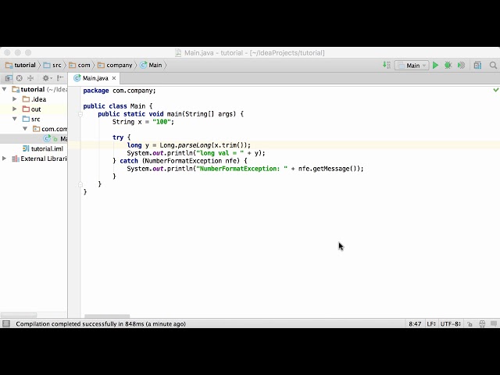Image resolution: width=500 pixels, height=375 pixels.
Task: Click the compilation completed status message
Action: pos(101,324)
